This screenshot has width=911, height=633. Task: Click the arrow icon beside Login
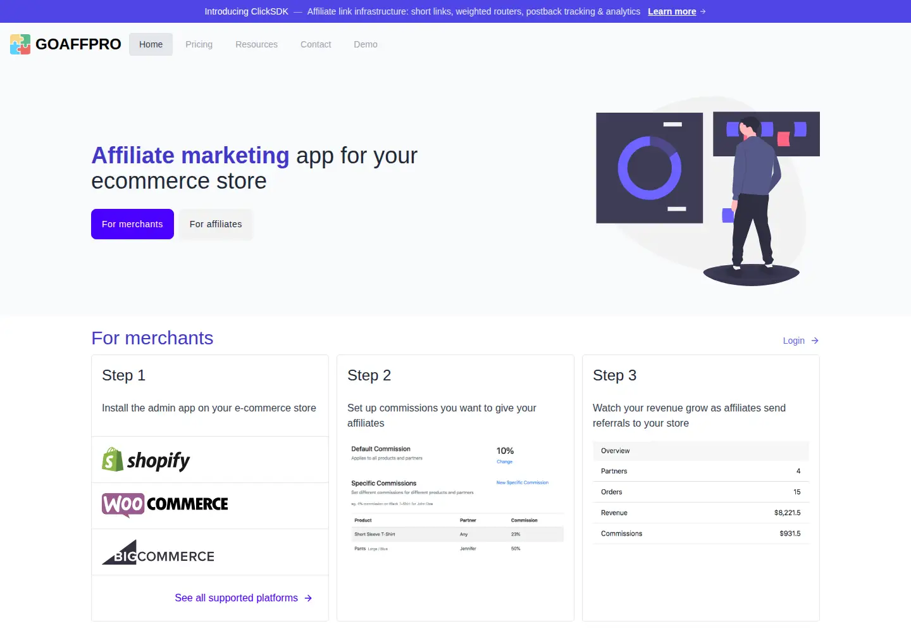(x=815, y=341)
